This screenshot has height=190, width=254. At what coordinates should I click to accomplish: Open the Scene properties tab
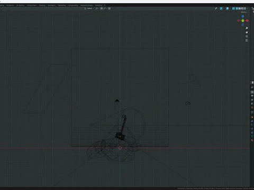[252, 103]
